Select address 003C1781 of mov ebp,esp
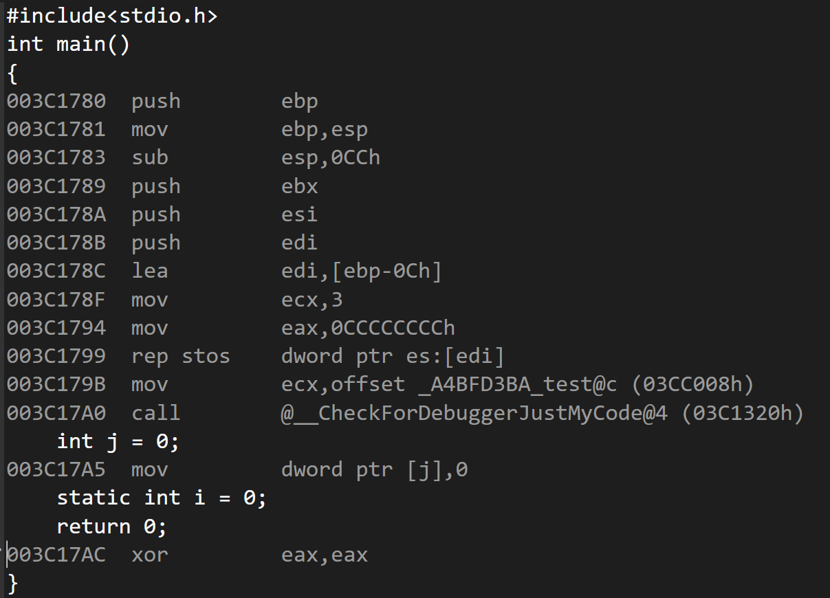Viewport: 830px width, 598px height. pyautogui.click(x=56, y=129)
